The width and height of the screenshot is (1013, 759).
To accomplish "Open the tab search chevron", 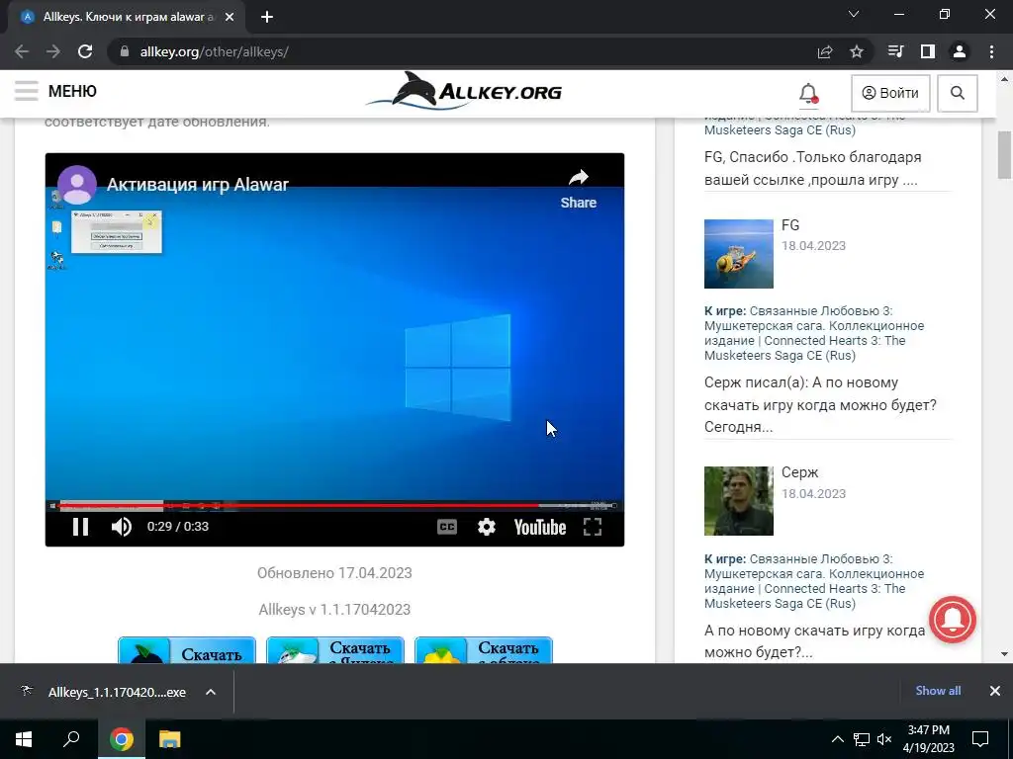I will [854, 14].
